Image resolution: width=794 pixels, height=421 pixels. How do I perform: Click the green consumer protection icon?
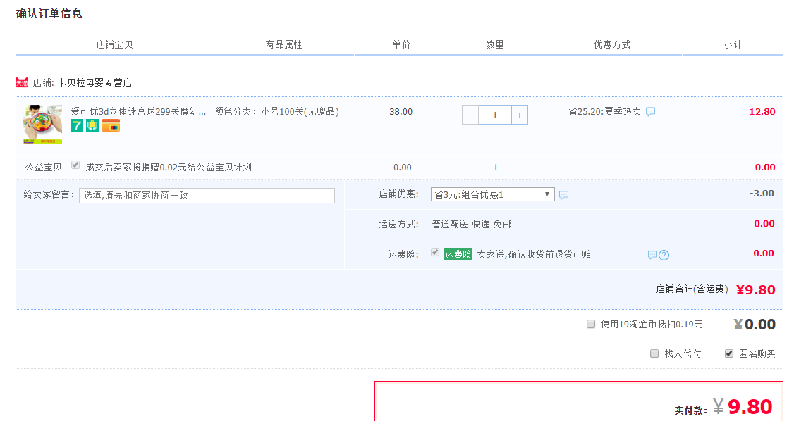tap(92, 125)
